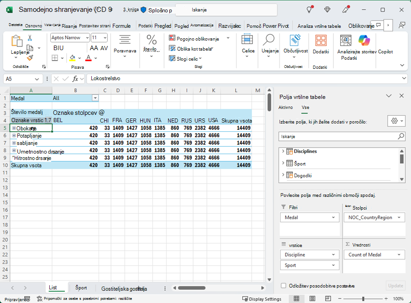This screenshot has height=303, width=411.
Task: Switch to Normal view icon in status bar
Action: click(x=296, y=298)
